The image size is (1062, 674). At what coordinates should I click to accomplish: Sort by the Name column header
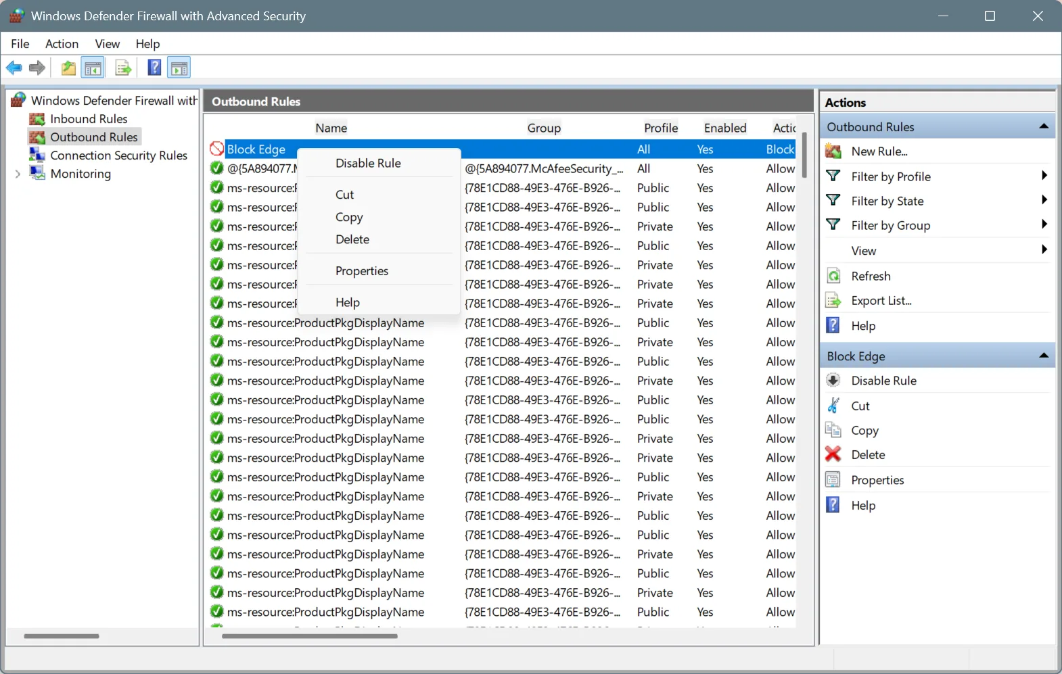[331, 128]
